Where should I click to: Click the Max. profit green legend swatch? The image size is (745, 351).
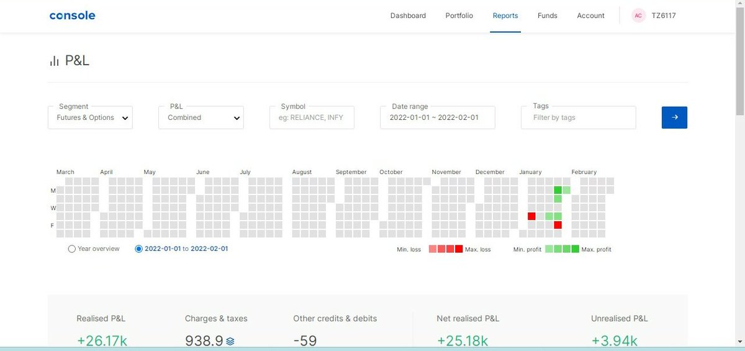pos(576,249)
